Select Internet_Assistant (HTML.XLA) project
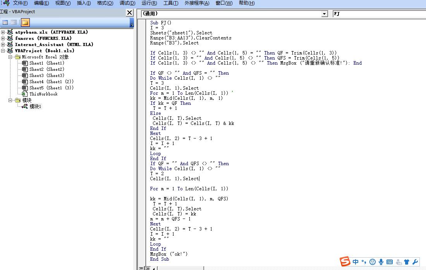This screenshot has width=426, height=270. 54,44
